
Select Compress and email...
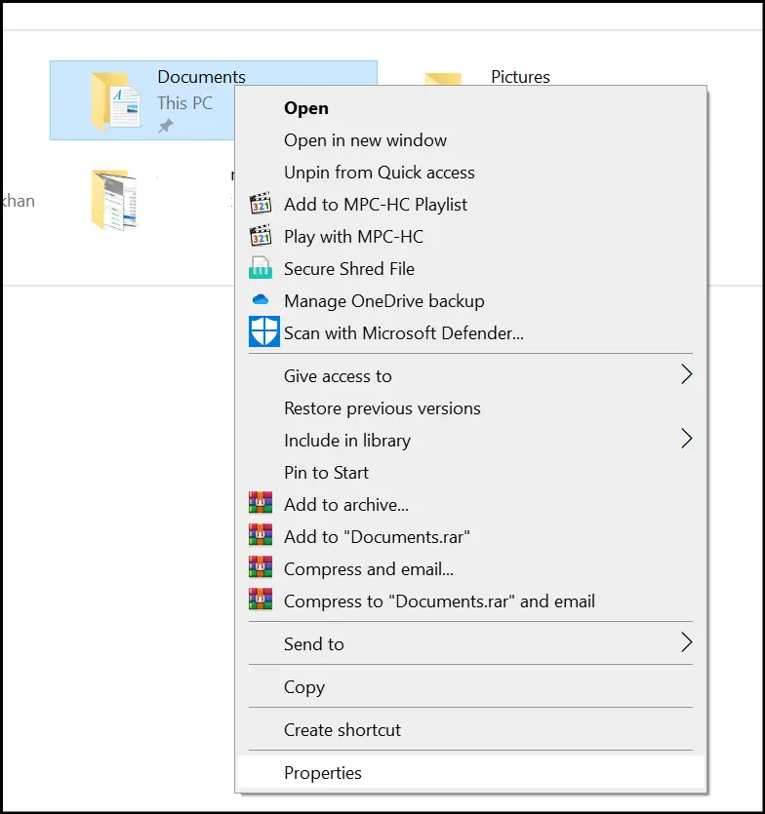471,569
